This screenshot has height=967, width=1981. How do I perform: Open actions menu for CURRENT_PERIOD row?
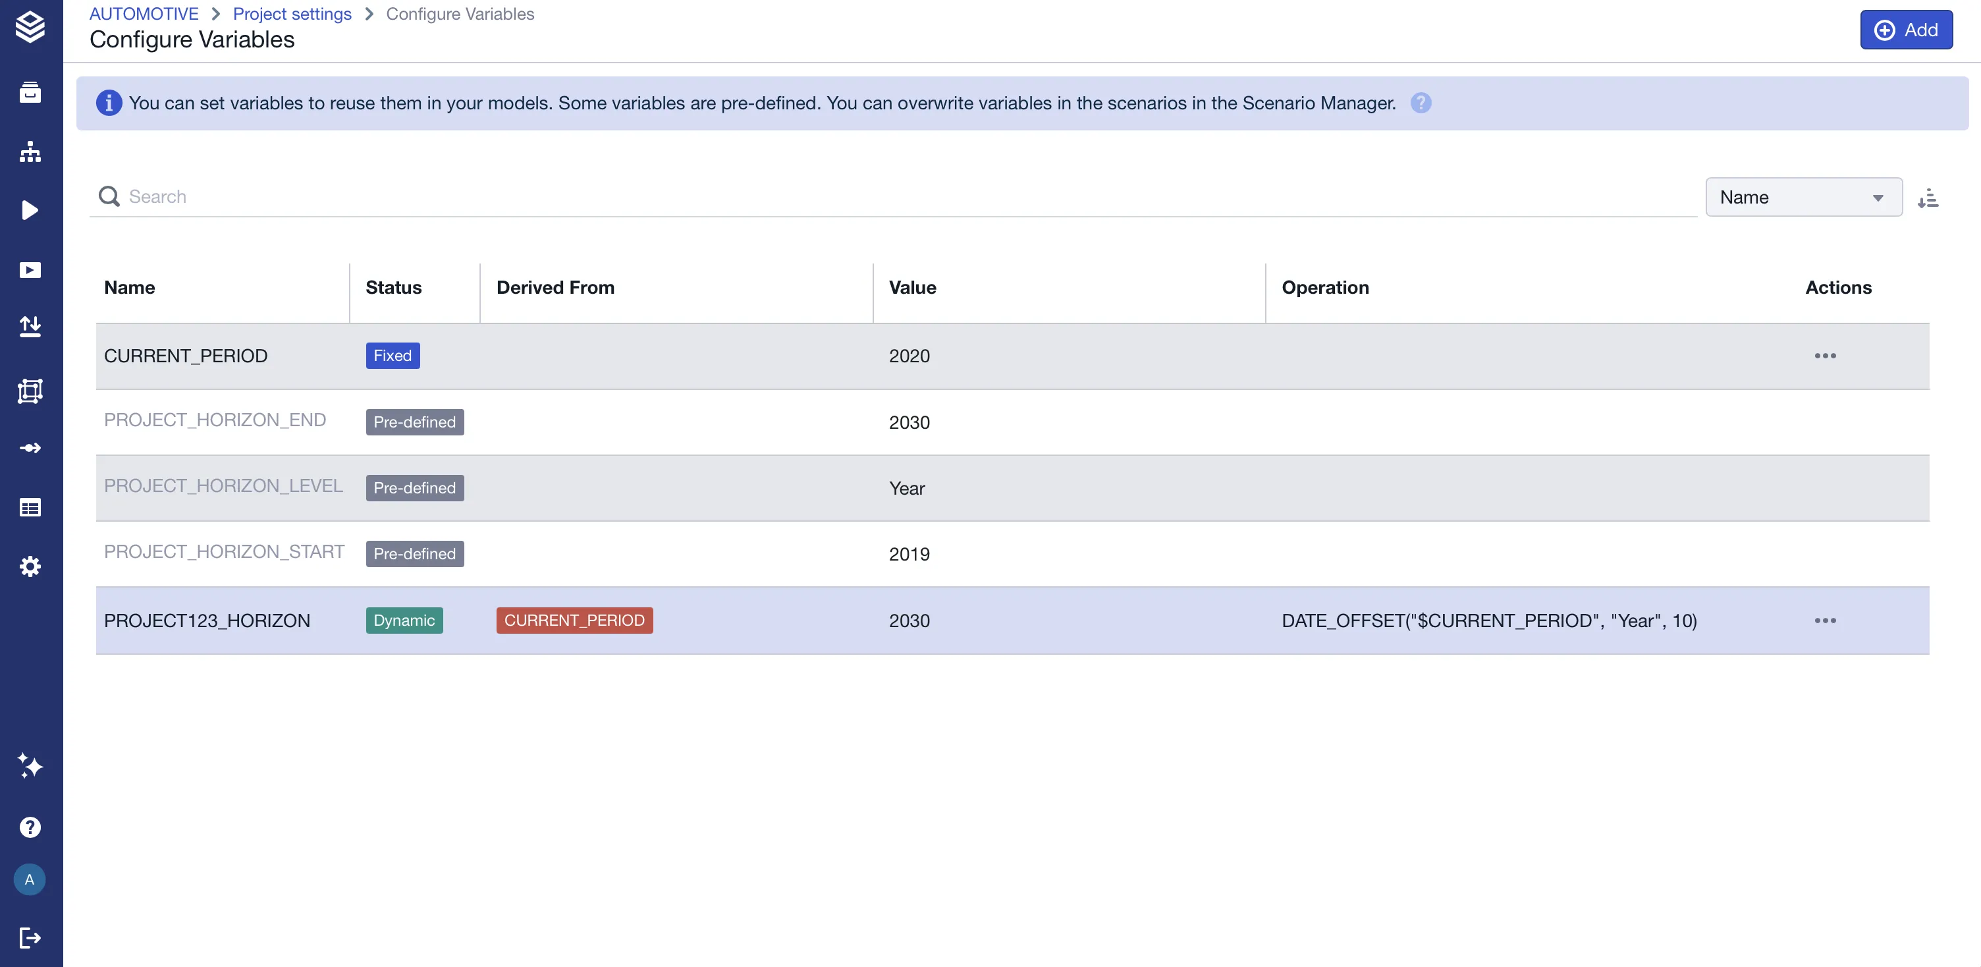coord(1824,356)
